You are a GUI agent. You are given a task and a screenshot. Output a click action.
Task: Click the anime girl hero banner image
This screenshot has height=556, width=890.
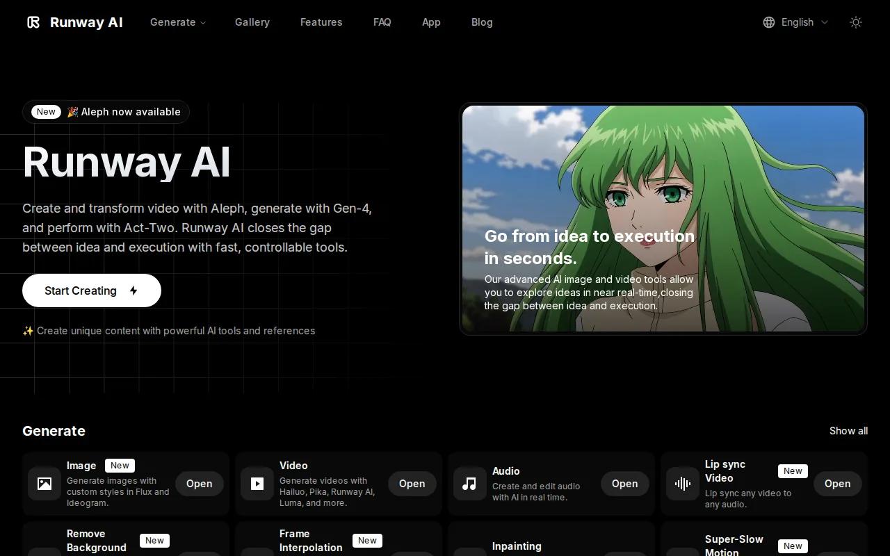pyautogui.click(x=663, y=218)
